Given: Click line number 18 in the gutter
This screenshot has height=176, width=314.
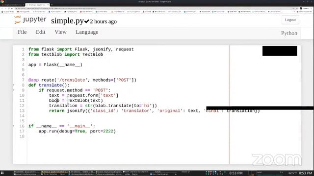Looking at the screenshot, I should [x=22, y=136].
